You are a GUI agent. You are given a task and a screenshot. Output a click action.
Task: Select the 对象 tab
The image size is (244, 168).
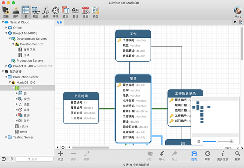60,22
